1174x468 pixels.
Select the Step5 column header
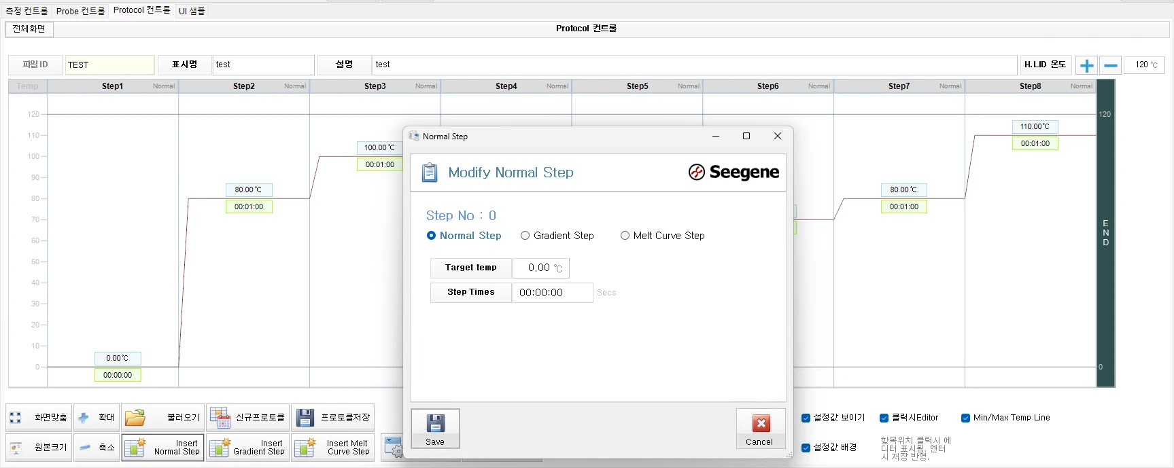click(638, 86)
